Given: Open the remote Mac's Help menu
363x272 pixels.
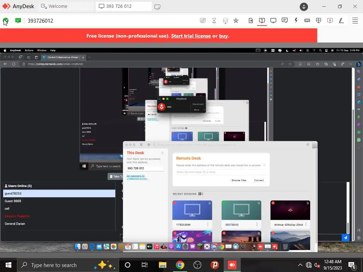Looking at the screenshot, I should point(53,50).
